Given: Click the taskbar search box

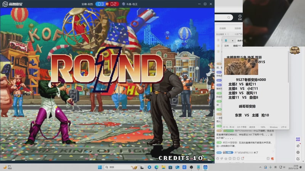Looking at the screenshot, I should (121, 167).
